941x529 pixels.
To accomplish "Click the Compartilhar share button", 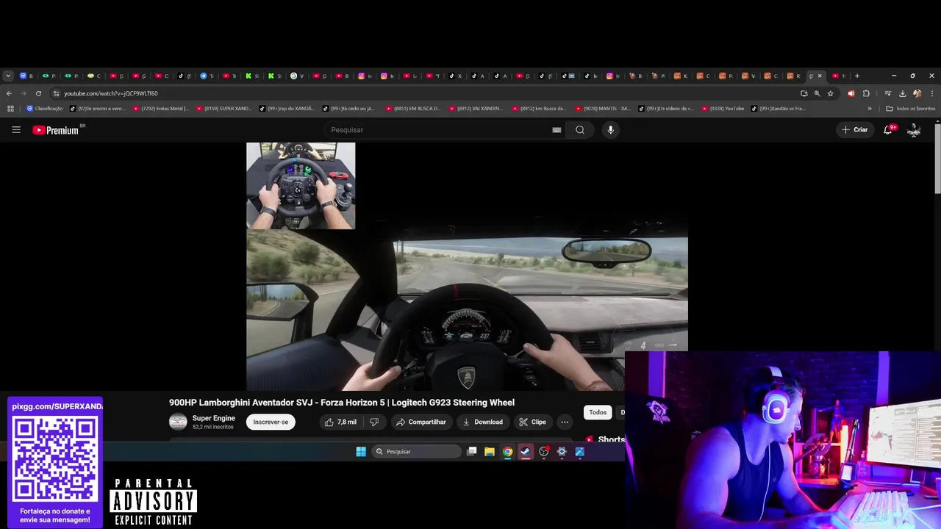I will pos(421,422).
